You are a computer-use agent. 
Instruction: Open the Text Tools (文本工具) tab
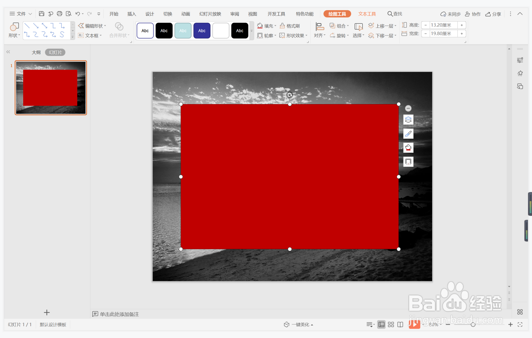pos(367,14)
